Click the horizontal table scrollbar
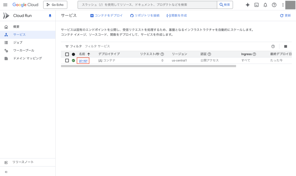 coord(148,66)
